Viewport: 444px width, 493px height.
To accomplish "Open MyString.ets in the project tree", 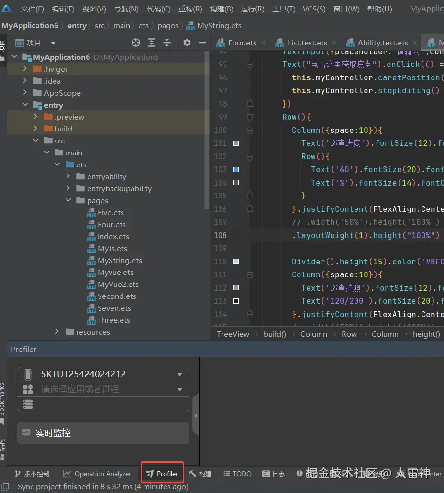I will 120,261.
